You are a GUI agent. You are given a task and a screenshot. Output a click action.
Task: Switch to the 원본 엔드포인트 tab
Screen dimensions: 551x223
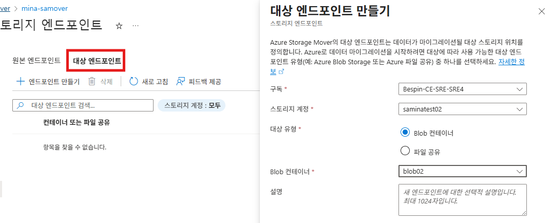point(36,61)
